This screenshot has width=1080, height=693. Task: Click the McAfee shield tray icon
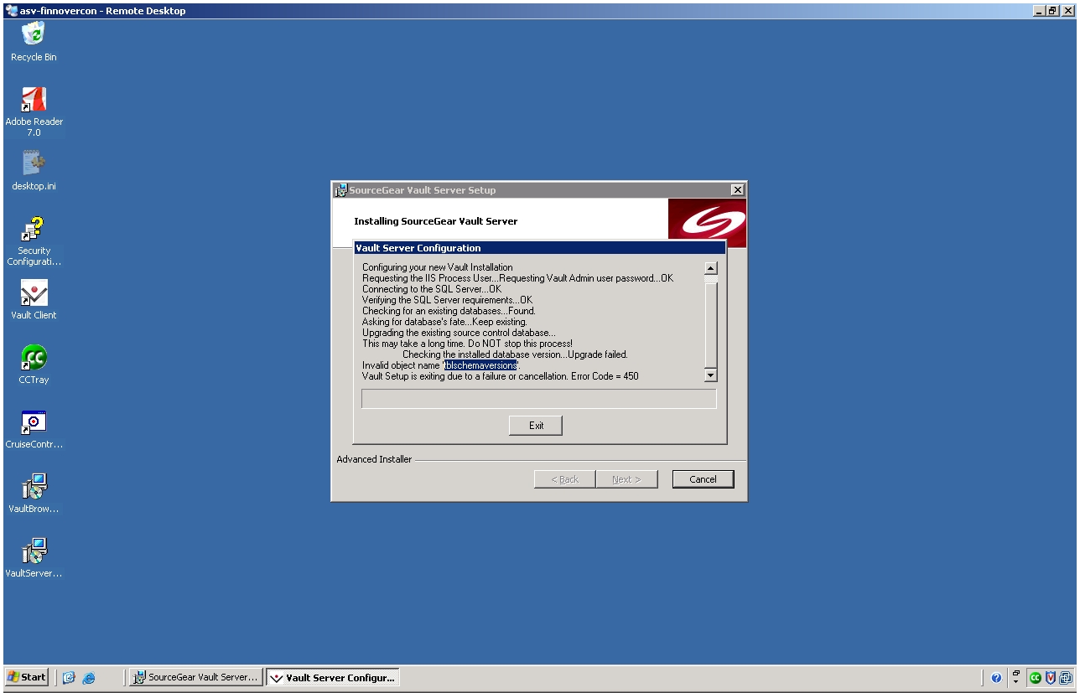1051,678
